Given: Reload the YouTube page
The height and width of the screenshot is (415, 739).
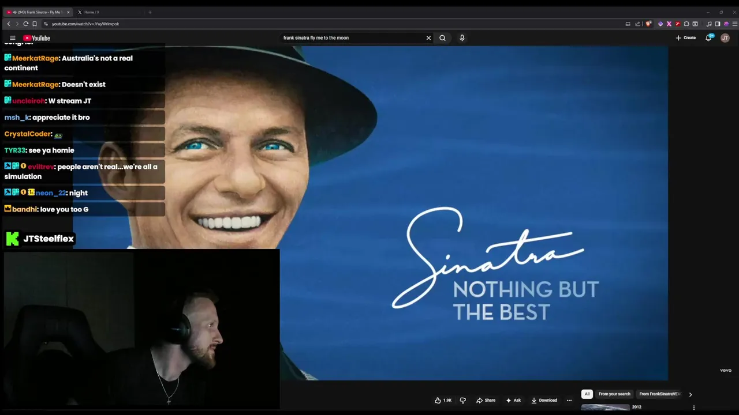Looking at the screenshot, I should click(x=25, y=24).
